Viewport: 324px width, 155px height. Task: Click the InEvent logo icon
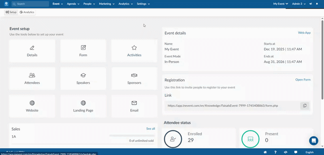pyautogui.click(x=6, y=4)
